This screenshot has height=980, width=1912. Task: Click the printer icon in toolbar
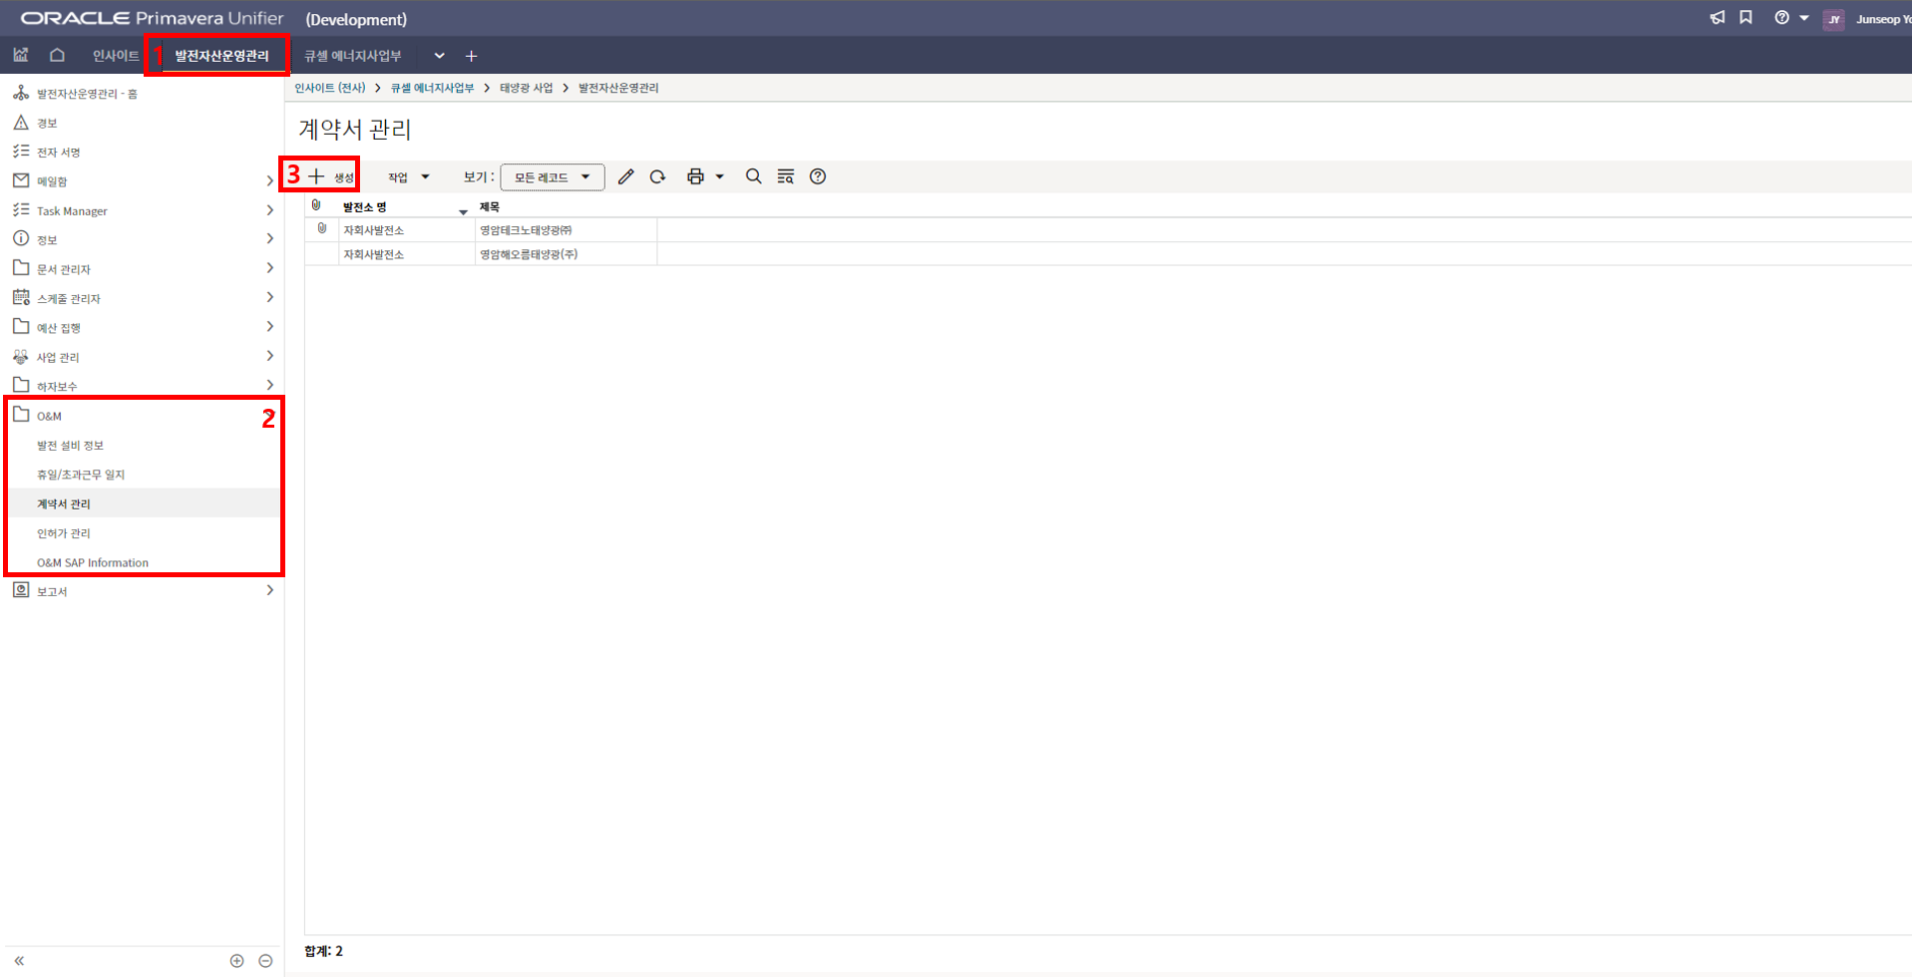695,176
